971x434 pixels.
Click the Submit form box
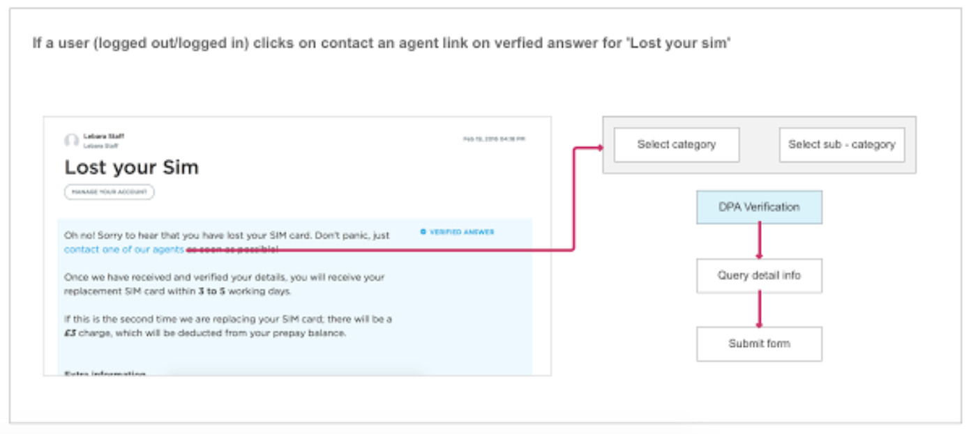(x=759, y=343)
